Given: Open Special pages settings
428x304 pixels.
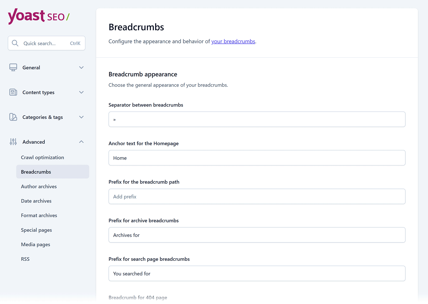Looking at the screenshot, I should (x=36, y=230).
